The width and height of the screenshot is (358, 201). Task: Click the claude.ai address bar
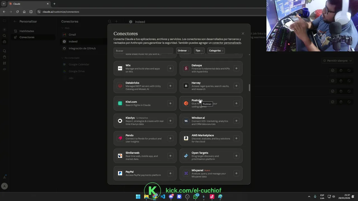click(151, 12)
